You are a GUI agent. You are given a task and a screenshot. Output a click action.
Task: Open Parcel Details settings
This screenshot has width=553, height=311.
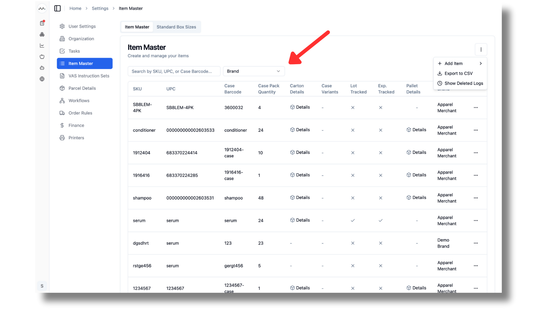click(85, 88)
